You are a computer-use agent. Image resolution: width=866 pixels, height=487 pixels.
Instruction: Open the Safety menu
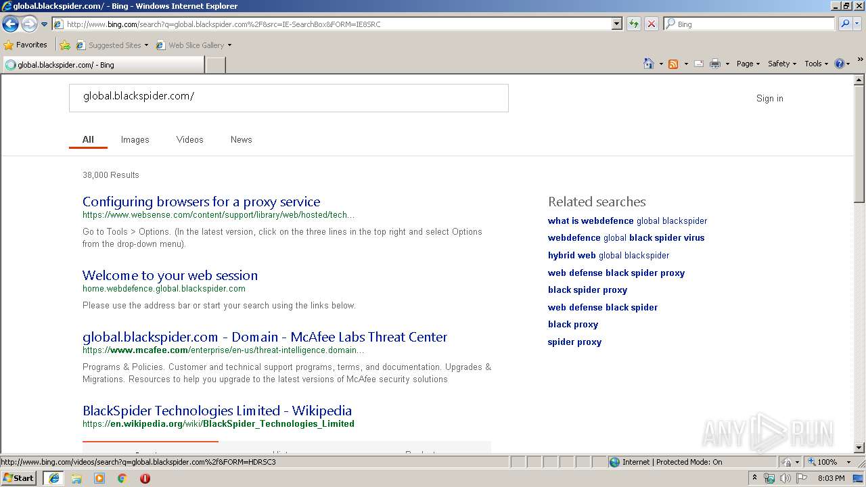point(782,64)
